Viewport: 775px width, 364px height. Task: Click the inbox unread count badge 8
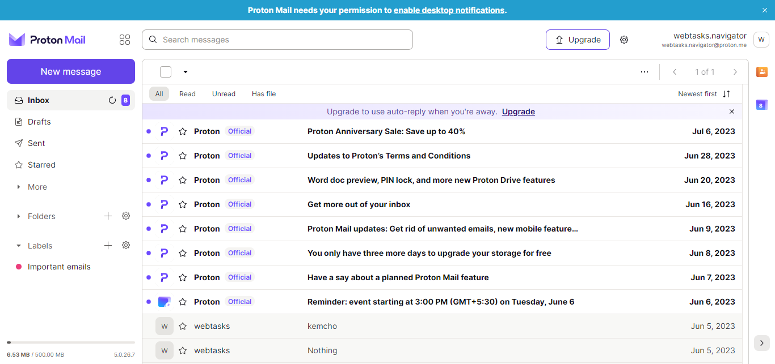pyautogui.click(x=125, y=100)
